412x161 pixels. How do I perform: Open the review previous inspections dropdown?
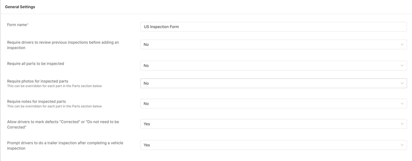(273, 44)
